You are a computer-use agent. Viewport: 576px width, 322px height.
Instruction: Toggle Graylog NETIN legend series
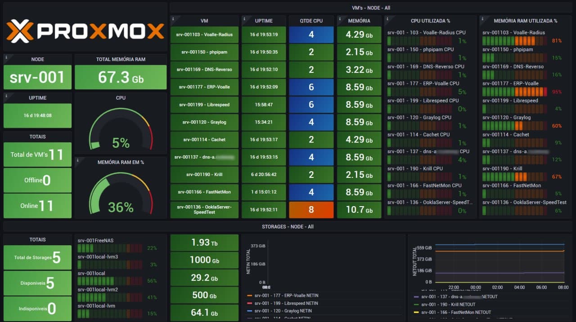pos(283,311)
